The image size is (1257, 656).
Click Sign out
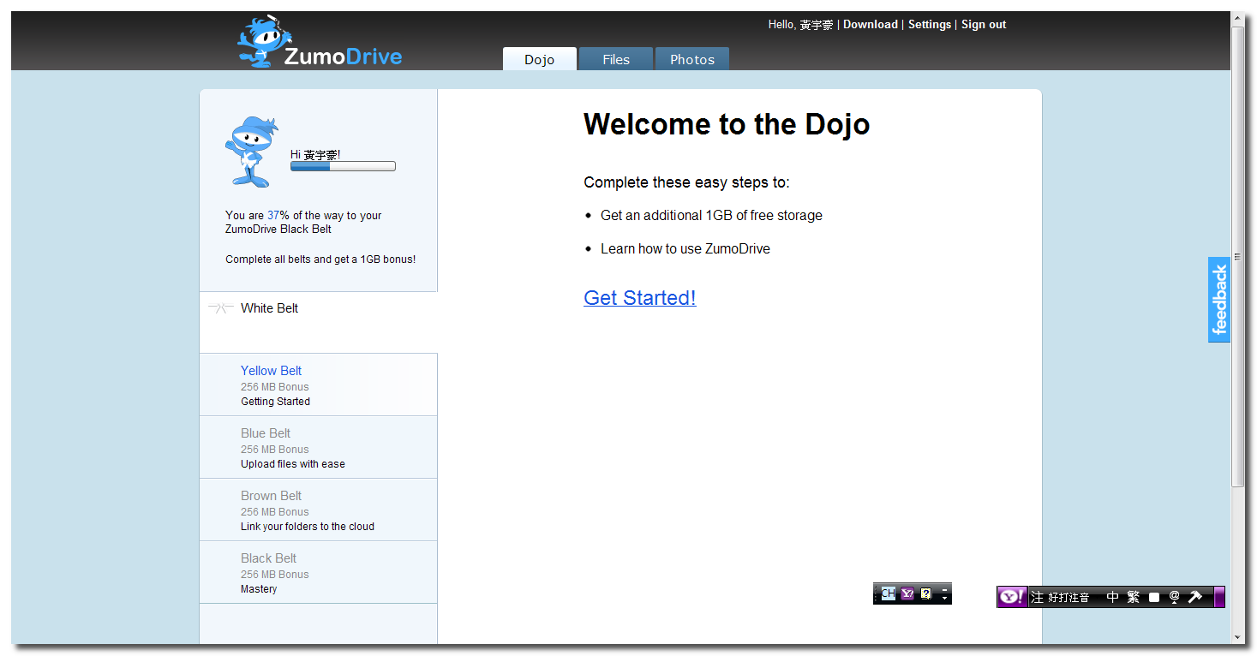(984, 24)
